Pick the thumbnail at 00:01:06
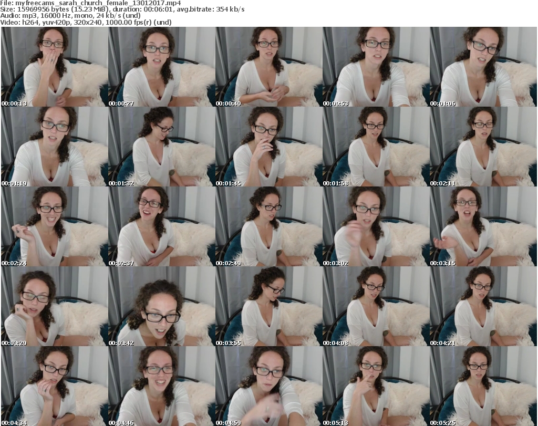 [x=483, y=67]
